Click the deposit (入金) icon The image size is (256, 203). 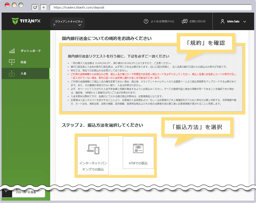point(12,73)
